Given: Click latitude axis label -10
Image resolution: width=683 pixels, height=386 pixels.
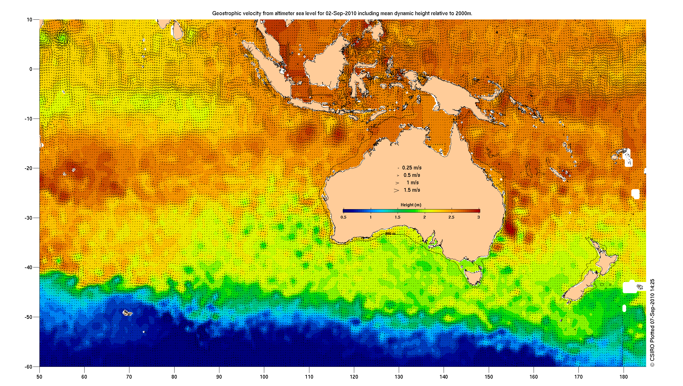Looking at the screenshot, I should click(28, 119).
